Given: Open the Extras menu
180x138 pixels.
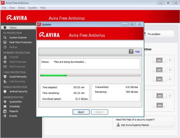Looking at the screenshot, I should [x=22, y=8].
